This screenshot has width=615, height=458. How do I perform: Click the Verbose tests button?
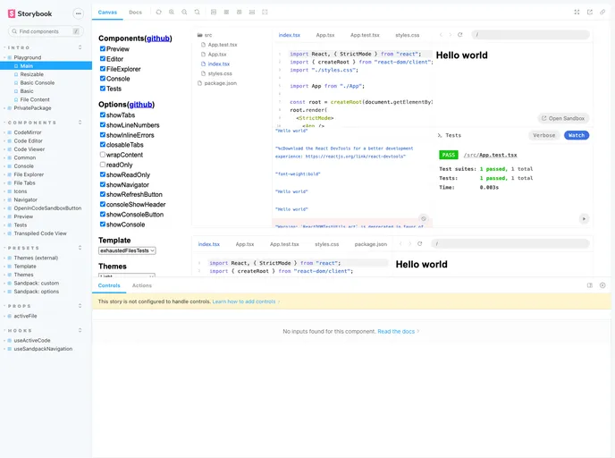[x=543, y=135]
